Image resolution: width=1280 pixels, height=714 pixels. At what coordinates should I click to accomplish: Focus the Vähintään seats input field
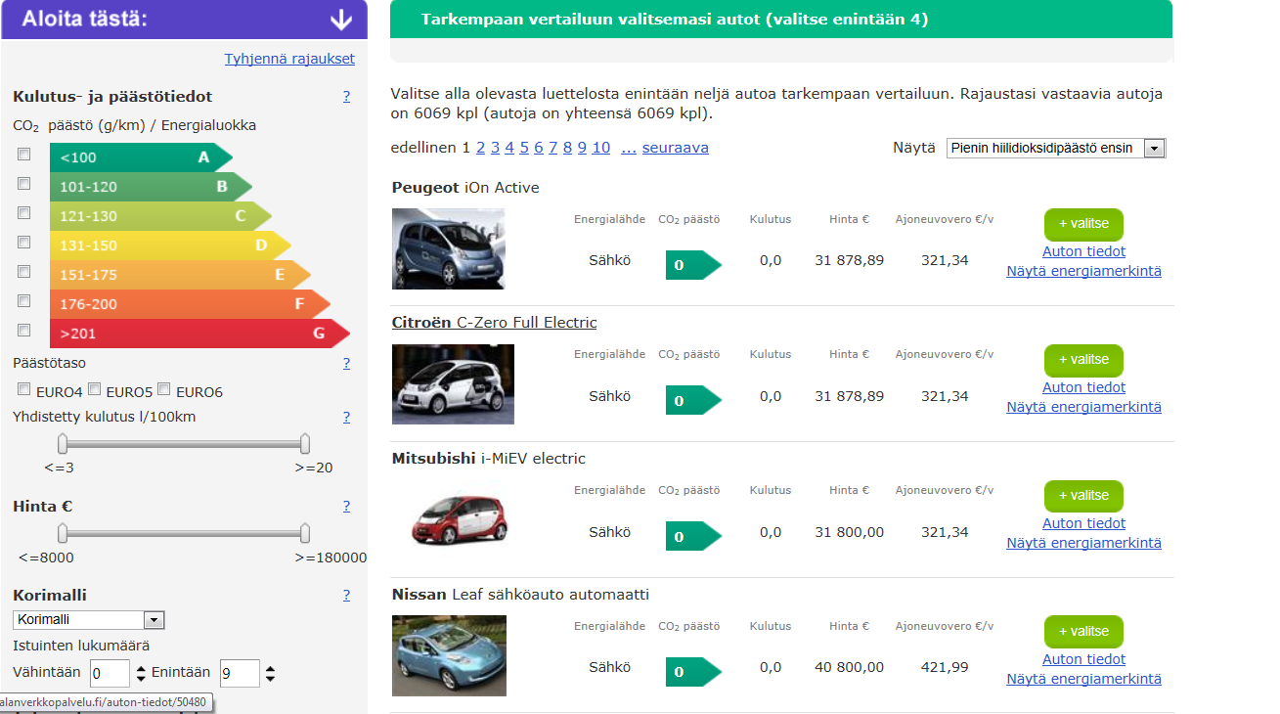(110, 674)
